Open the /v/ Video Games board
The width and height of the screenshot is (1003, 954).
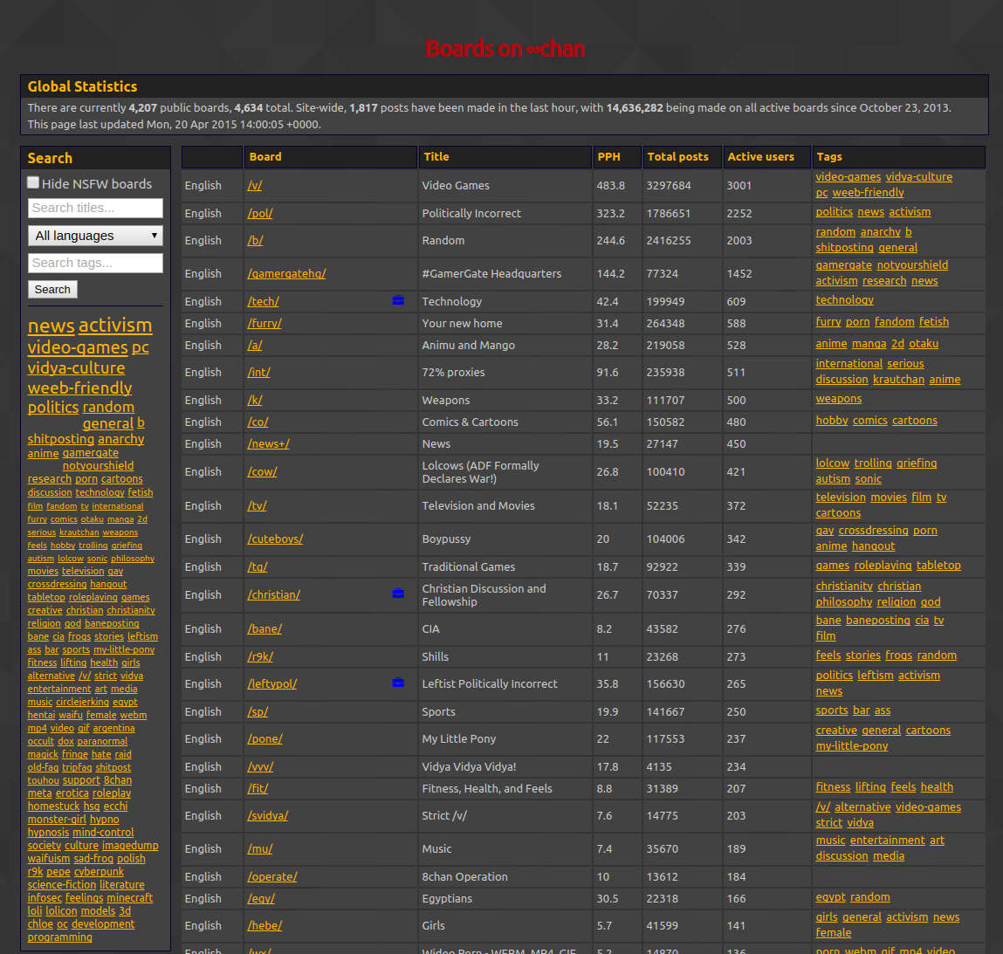(x=254, y=185)
